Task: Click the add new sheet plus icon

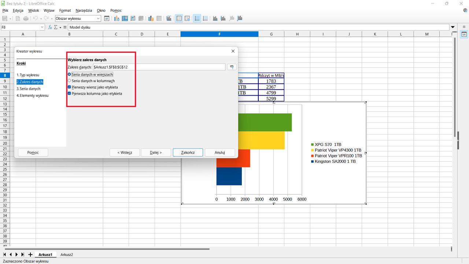Action: (x=30, y=254)
